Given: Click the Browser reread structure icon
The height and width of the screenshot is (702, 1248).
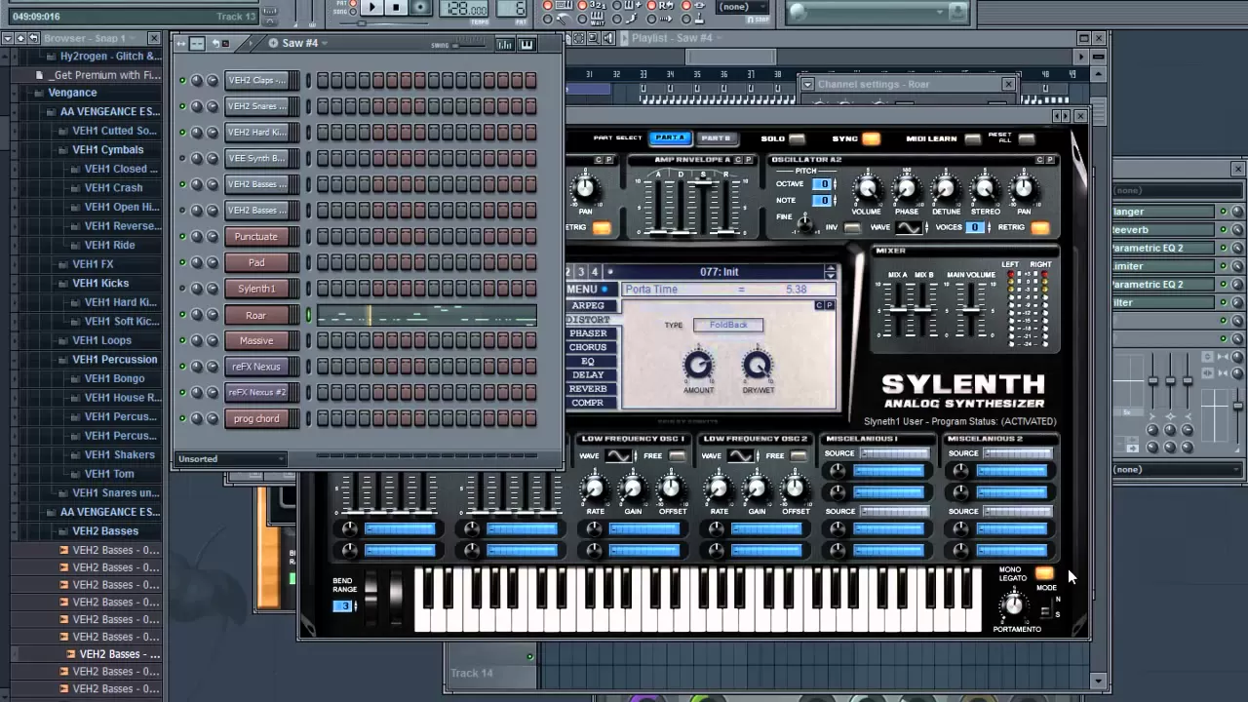Looking at the screenshot, I should pyautogui.click(x=33, y=38).
